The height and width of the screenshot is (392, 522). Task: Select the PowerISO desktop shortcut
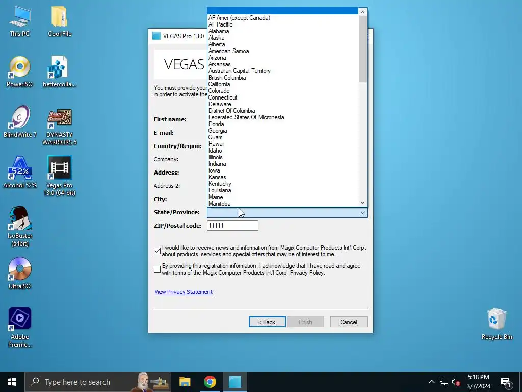(20, 71)
